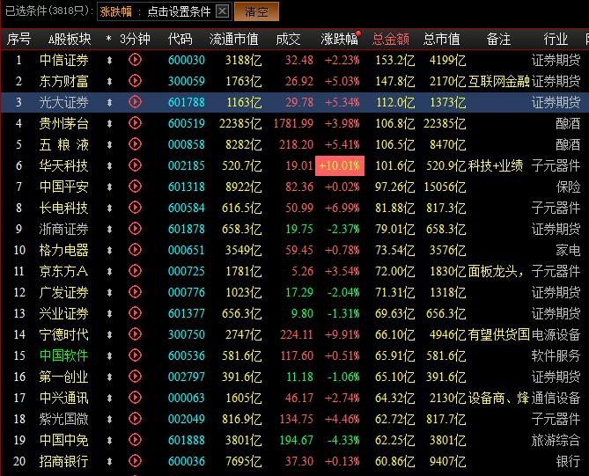Sort by the 涨跌幅 column header
The width and height of the screenshot is (589, 476).
point(339,39)
